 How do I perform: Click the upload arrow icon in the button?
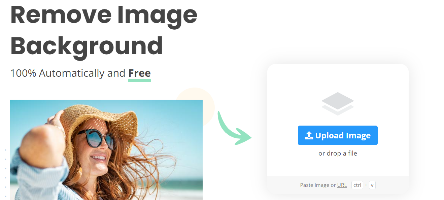pyautogui.click(x=309, y=135)
